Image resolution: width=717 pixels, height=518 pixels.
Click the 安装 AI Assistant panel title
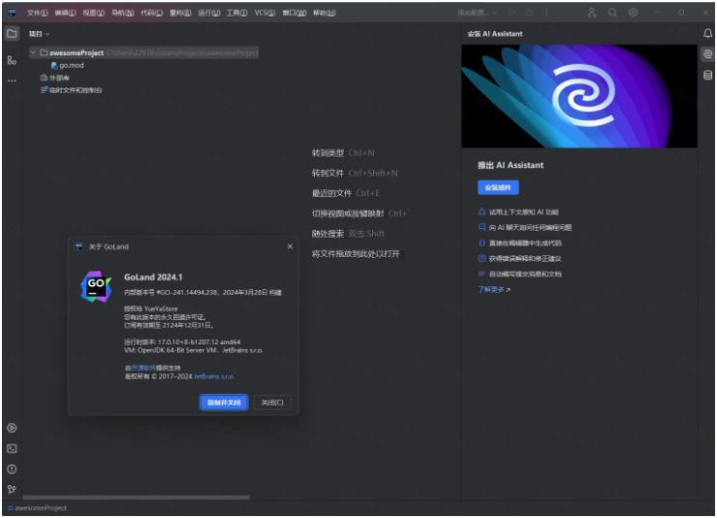(x=495, y=34)
